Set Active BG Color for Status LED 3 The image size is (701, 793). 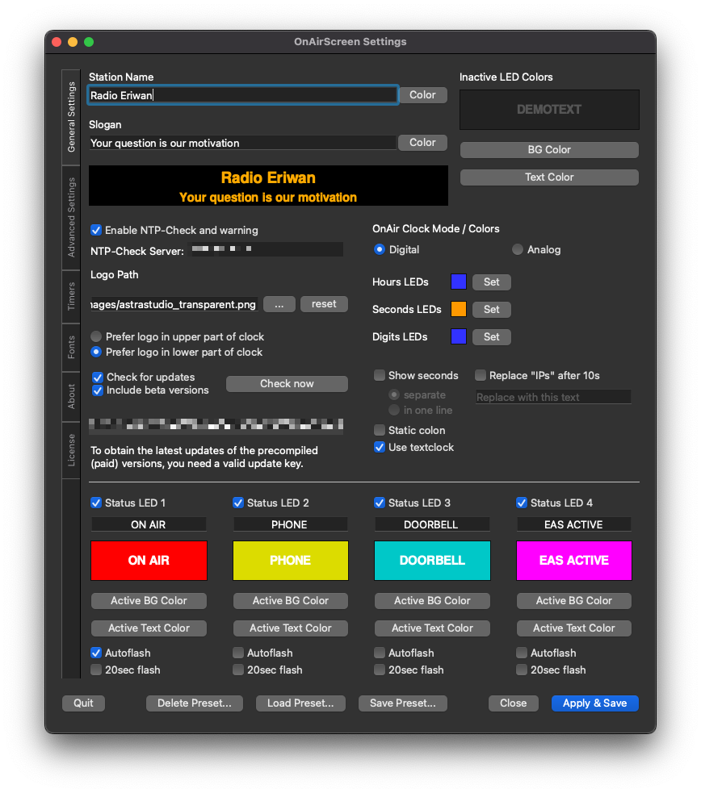432,601
